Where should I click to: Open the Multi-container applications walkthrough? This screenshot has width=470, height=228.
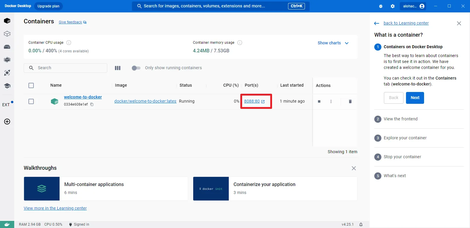pos(106,189)
